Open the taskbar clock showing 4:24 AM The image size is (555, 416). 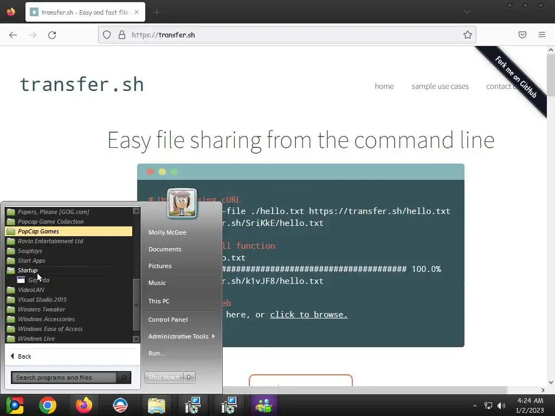click(x=530, y=405)
